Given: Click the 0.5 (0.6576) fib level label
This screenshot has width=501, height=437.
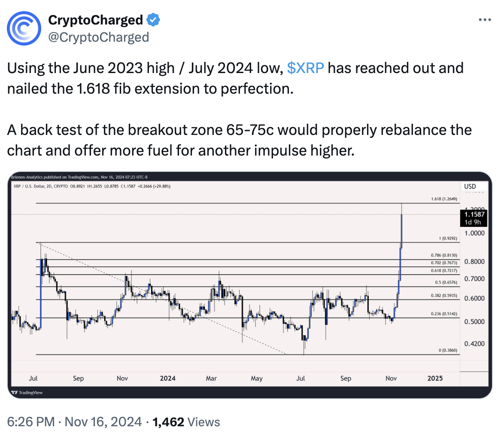Looking at the screenshot, I should pyautogui.click(x=446, y=282).
